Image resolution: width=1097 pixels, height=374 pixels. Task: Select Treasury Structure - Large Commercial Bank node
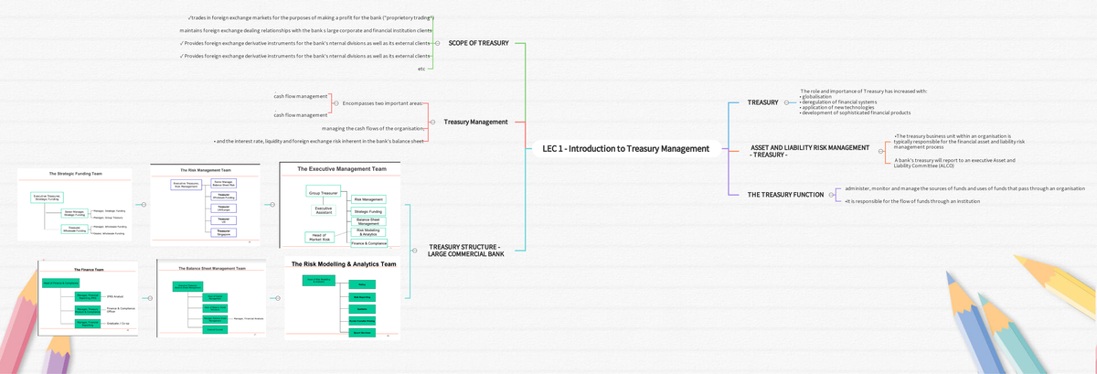[464, 250]
